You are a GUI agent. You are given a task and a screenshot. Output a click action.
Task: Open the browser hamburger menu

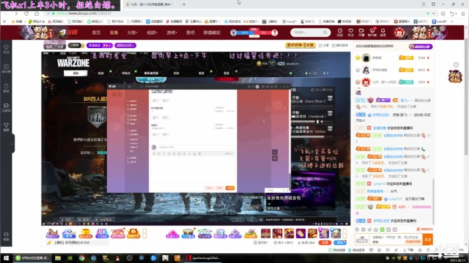(x=462, y=14)
